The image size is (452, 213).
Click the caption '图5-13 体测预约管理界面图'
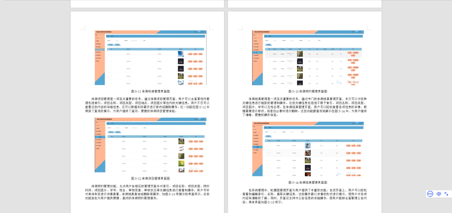pyautogui.click(x=308, y=91)
